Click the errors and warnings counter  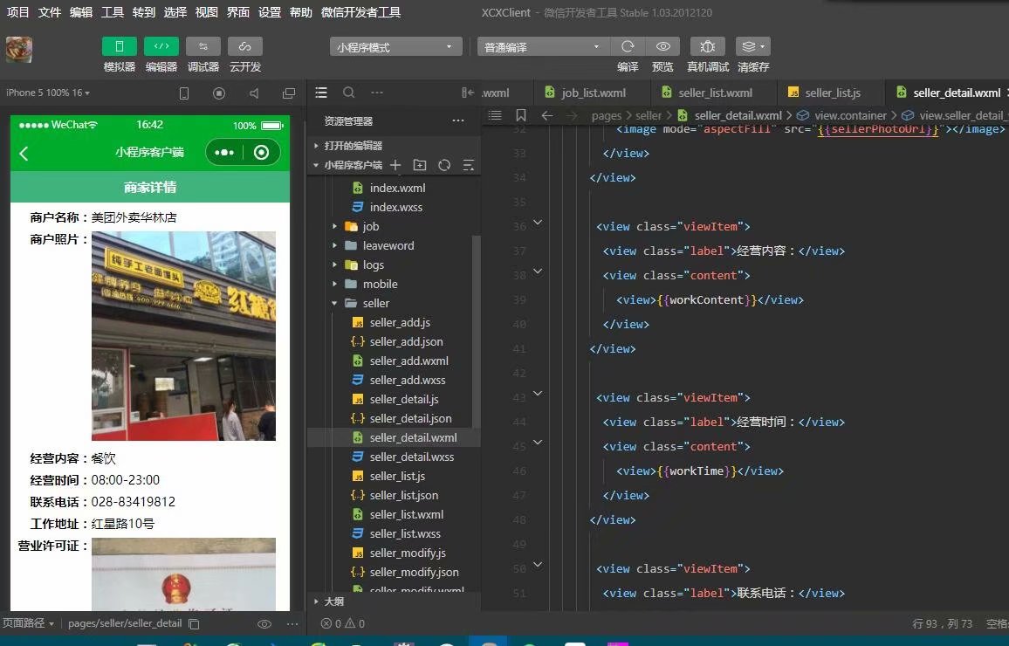pyautogui.click(x=343, y=623)
